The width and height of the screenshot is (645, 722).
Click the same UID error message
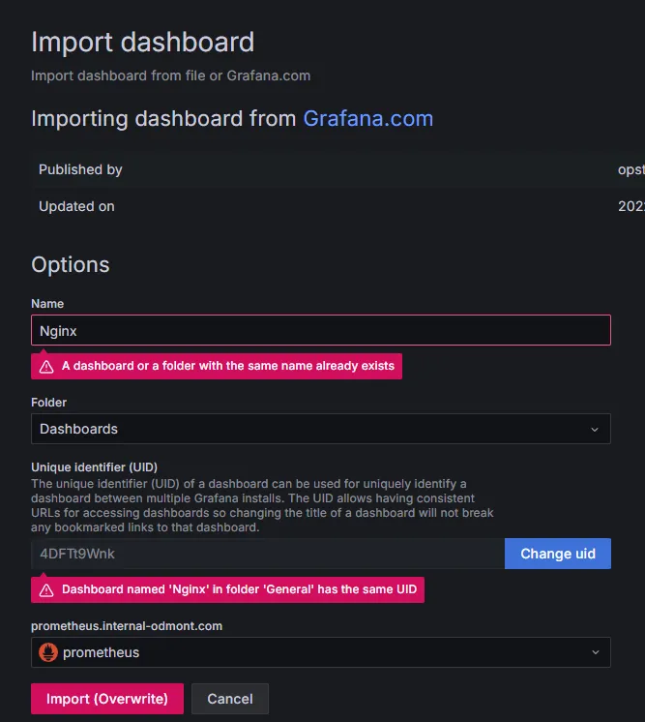click(x=227, y=589)
